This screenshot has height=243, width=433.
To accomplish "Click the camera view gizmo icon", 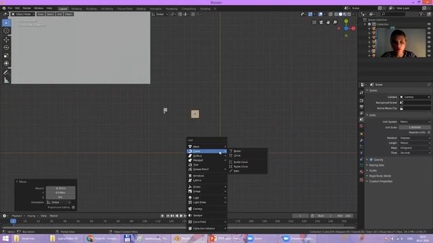I will [x=321, y=22].
